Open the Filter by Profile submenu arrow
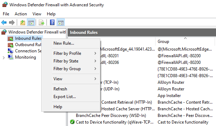The image size is (216, 126). pos(95,53)
